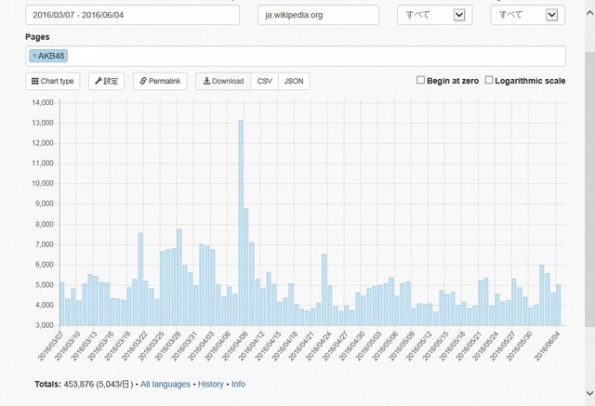This screenshot has width=595, height=406.
Task: Click the AKB48 page tag label
Action: (51, 56)
